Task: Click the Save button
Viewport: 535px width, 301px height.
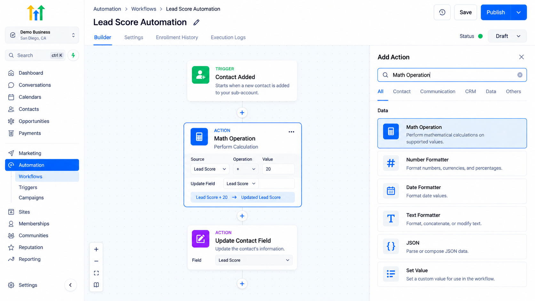Action: tap(466, 12)
